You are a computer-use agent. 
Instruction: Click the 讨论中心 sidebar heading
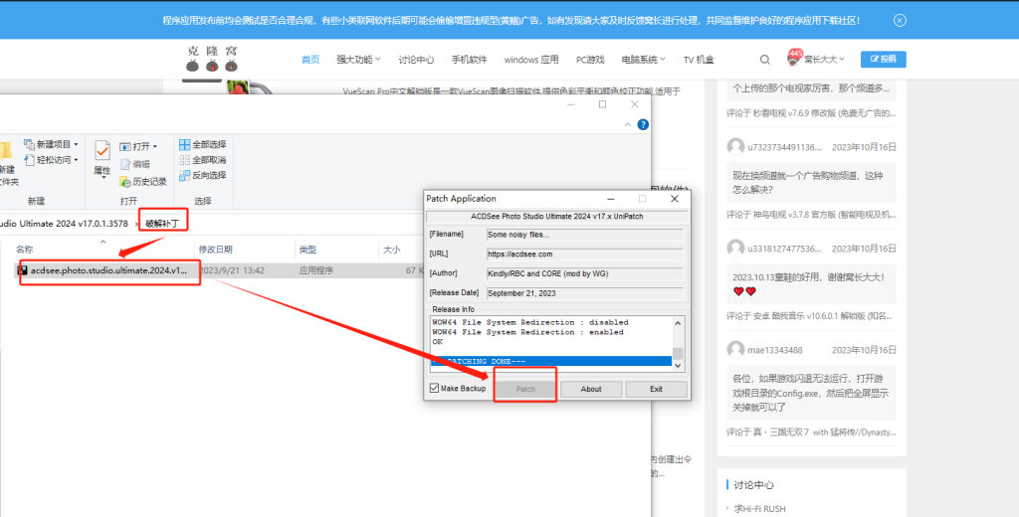coord(754,484)
